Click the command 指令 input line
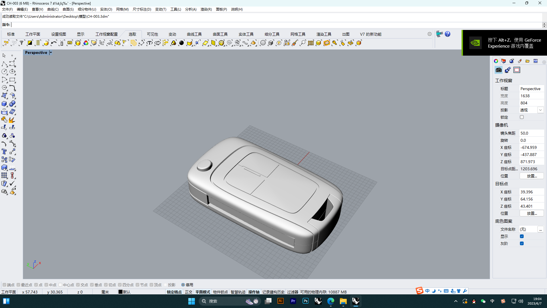The image size is (547, 308). point(276,25)
